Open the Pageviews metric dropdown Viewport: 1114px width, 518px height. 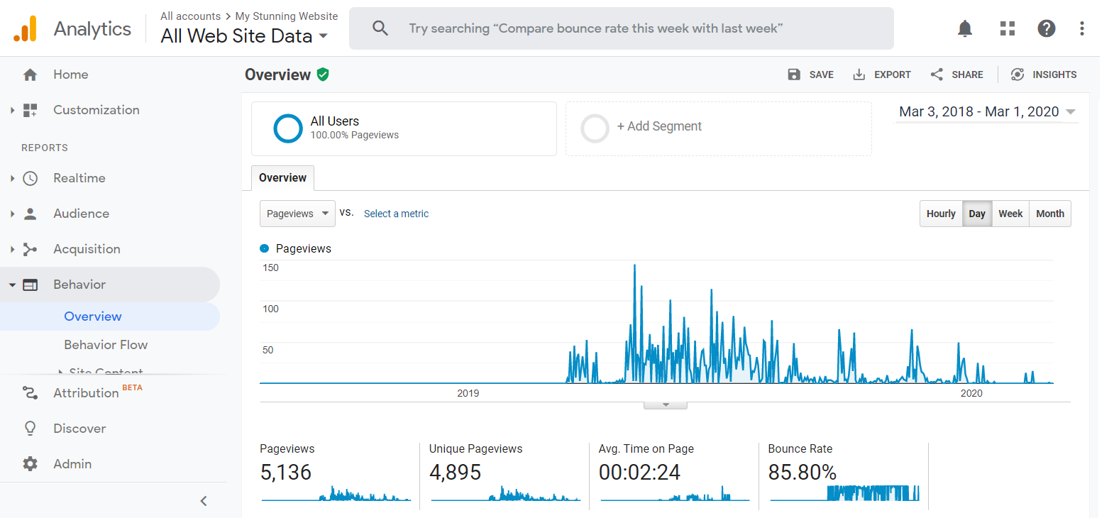tap(297, 214)
